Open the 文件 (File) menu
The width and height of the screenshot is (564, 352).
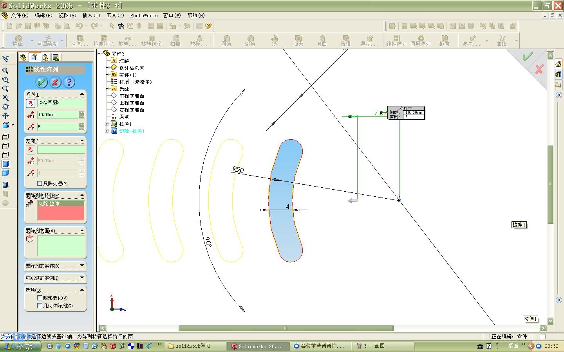[19, 15]
